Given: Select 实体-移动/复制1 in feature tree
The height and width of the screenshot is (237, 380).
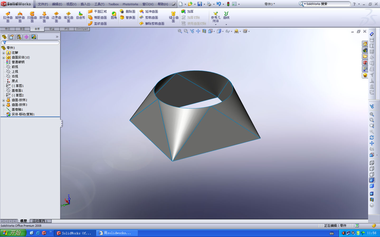Looking at the screenshot, I should click(21, 114).
